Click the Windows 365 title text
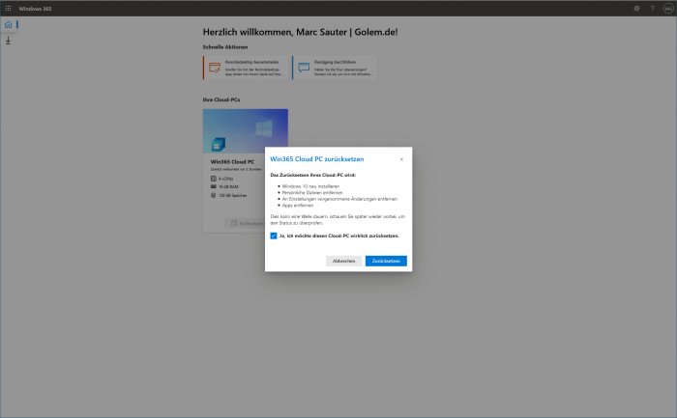 (x=35, y=9)
